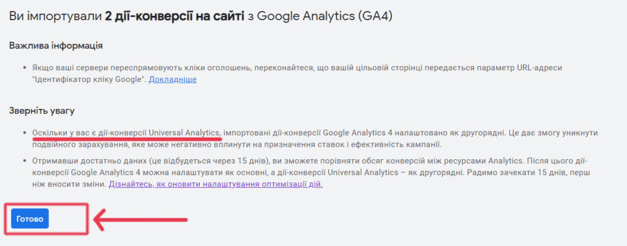Select the Важлива інформація heading
The width and height of the screenshot is (627, 246).
56,46
